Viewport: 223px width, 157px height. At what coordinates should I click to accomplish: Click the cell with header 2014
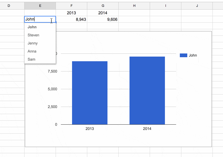103,13
